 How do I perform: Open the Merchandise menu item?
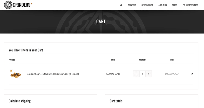pos(147,5)
